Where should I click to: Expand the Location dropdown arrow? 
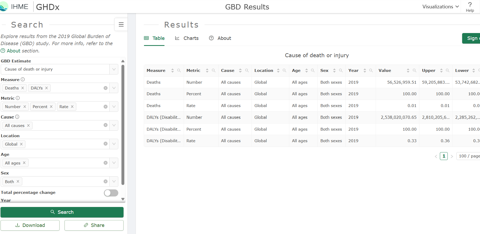coord(114,144)
